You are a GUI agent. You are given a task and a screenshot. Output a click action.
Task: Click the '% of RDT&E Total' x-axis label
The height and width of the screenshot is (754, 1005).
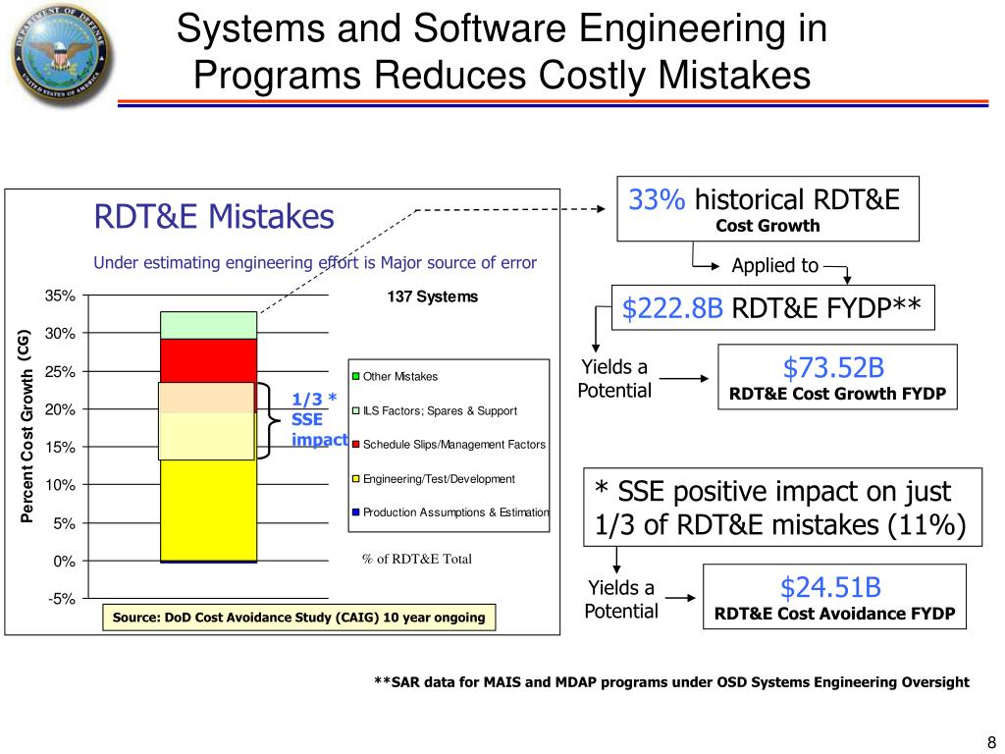click(416, 559)
